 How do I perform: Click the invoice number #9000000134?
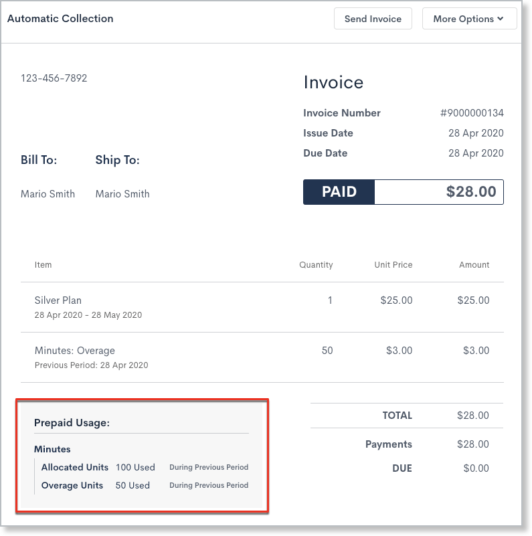point(471,113)
